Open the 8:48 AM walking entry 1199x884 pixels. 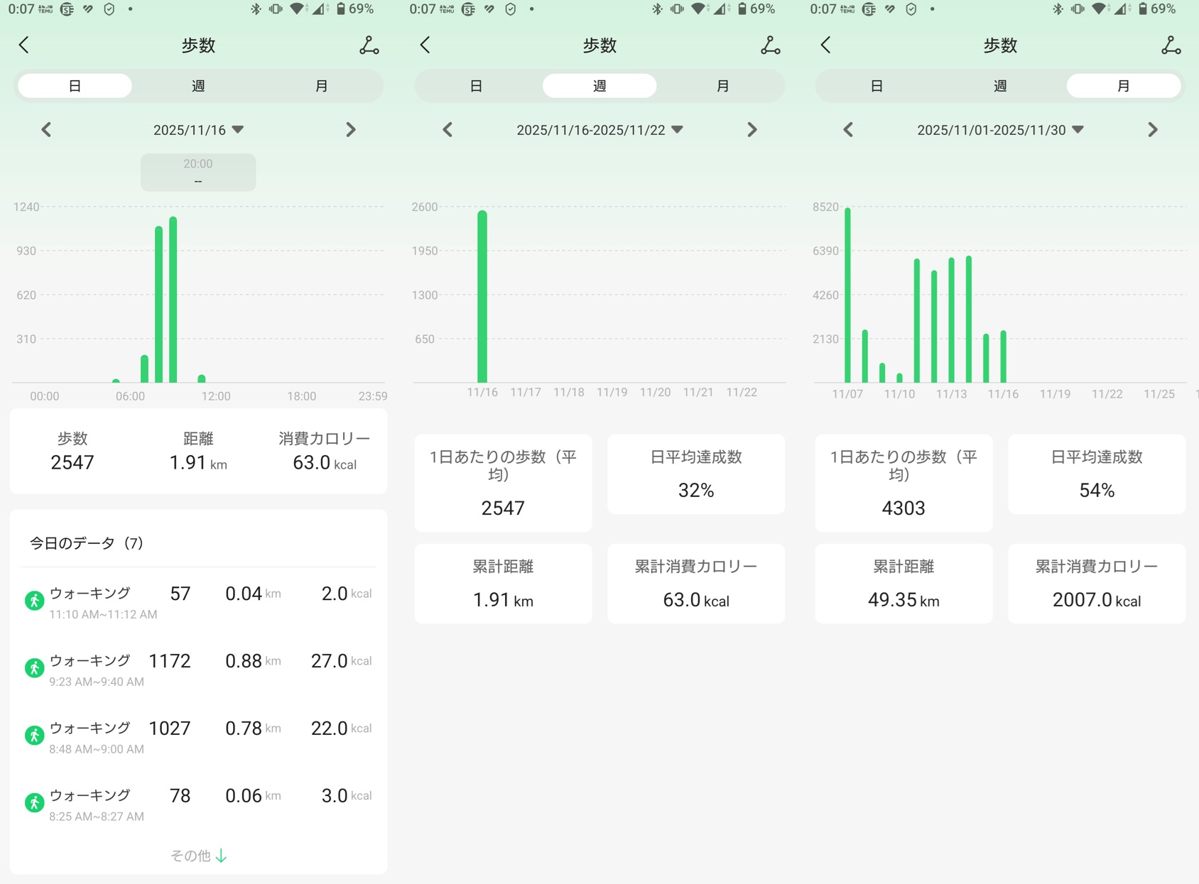(x=198, y=736)
